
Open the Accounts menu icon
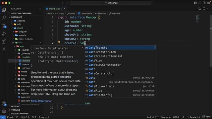pyautogui.click(x=4, y=103)
